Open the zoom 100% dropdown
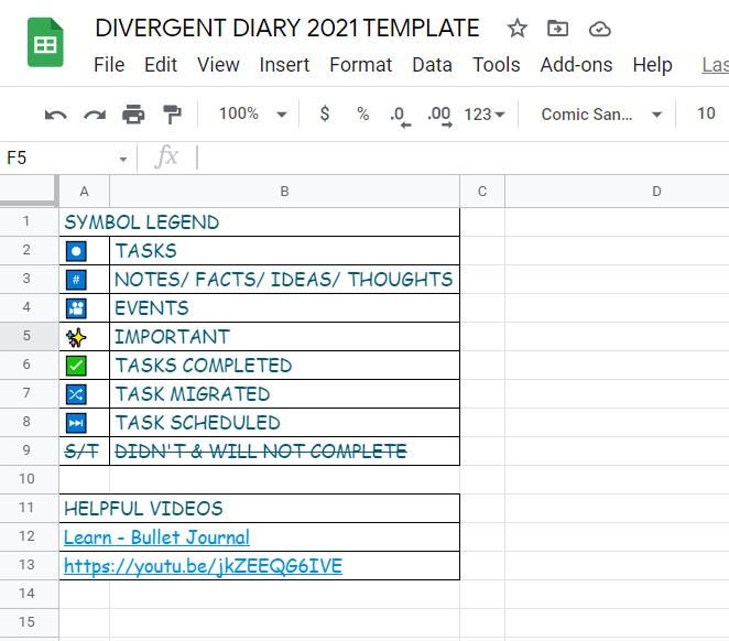The height and width of the screenshot is (641, 729). coord(252,114)
